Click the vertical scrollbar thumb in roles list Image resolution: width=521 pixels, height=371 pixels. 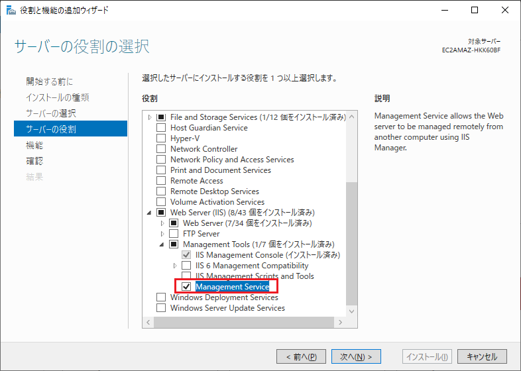click(352, 243)
